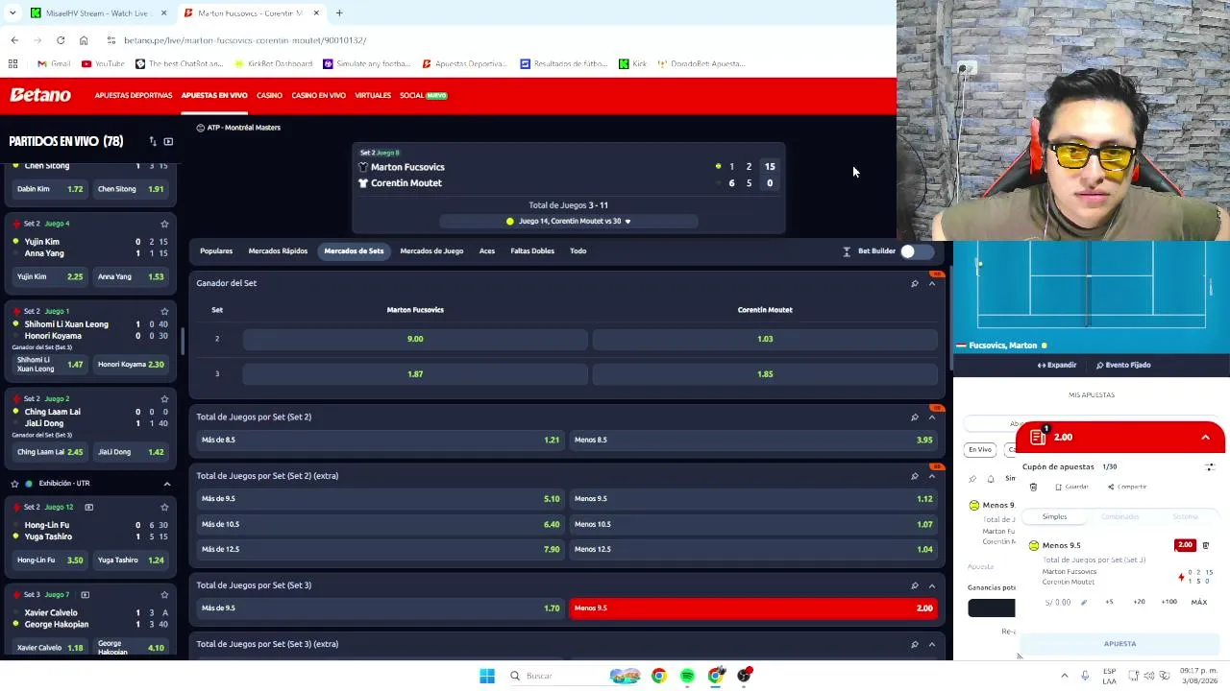The width and height of the screenshot is (1230, 691).
Task: Open the Juego 14 point selector dropdown
Action: (569, 222)
